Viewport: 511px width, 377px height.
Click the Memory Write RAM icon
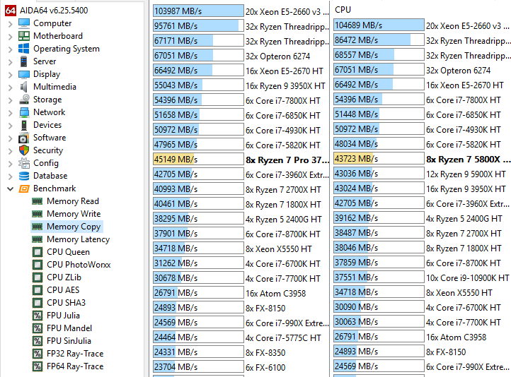pos(37,214)
